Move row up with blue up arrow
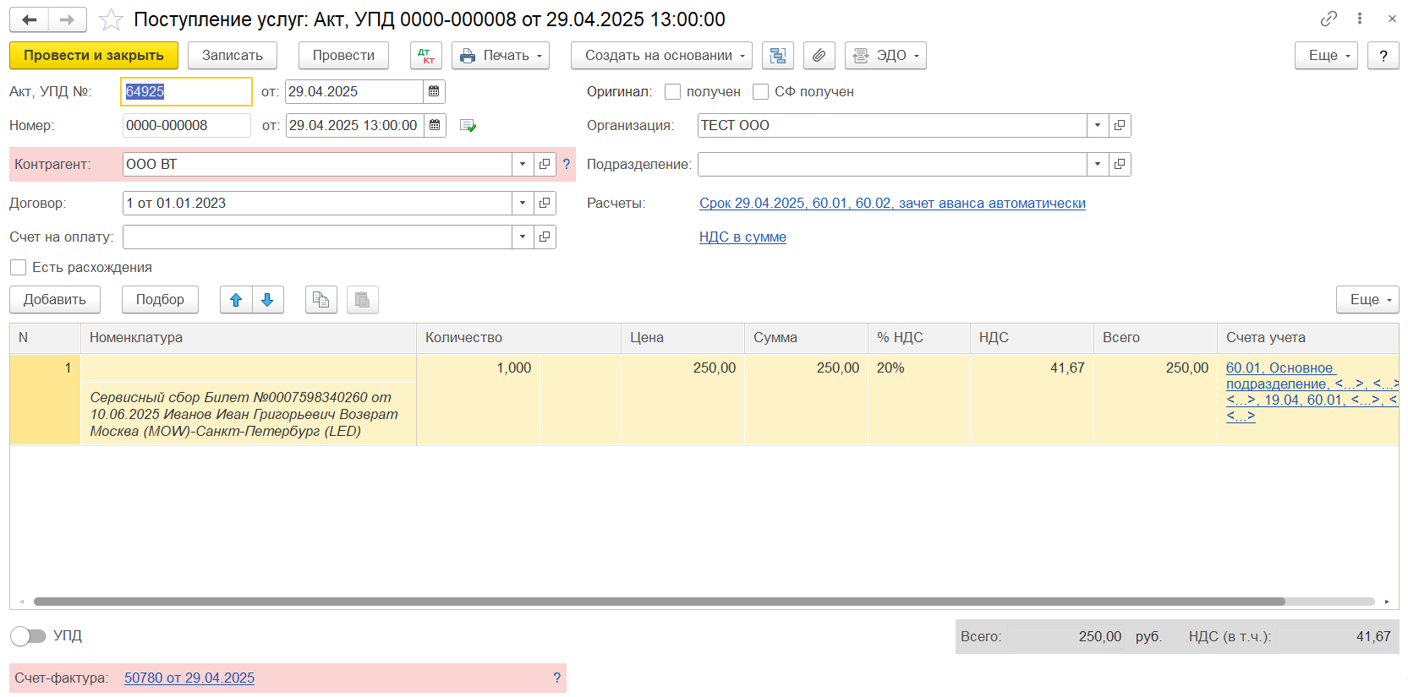The width and height of the screenshot is (1408, 697). tap(236, 300)
